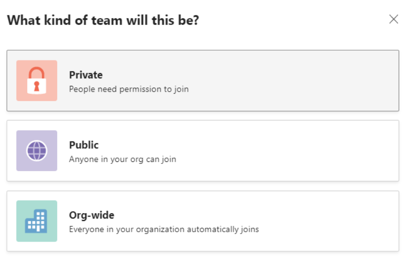Click the "What kind of team" heading
Image resolution: width=408 pixels, height=259 pixels.
coord(103,20)
